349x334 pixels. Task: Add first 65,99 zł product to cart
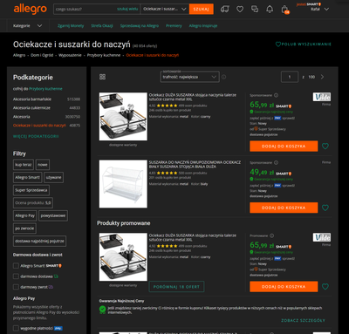click(284, 147)
